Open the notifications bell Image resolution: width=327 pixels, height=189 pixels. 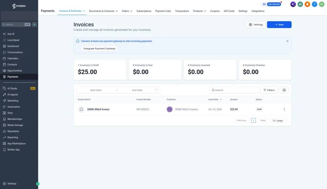click(x=307, y=4)
